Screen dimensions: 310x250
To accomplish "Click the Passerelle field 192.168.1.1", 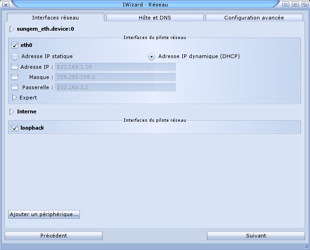I will [x=115, y=87].
